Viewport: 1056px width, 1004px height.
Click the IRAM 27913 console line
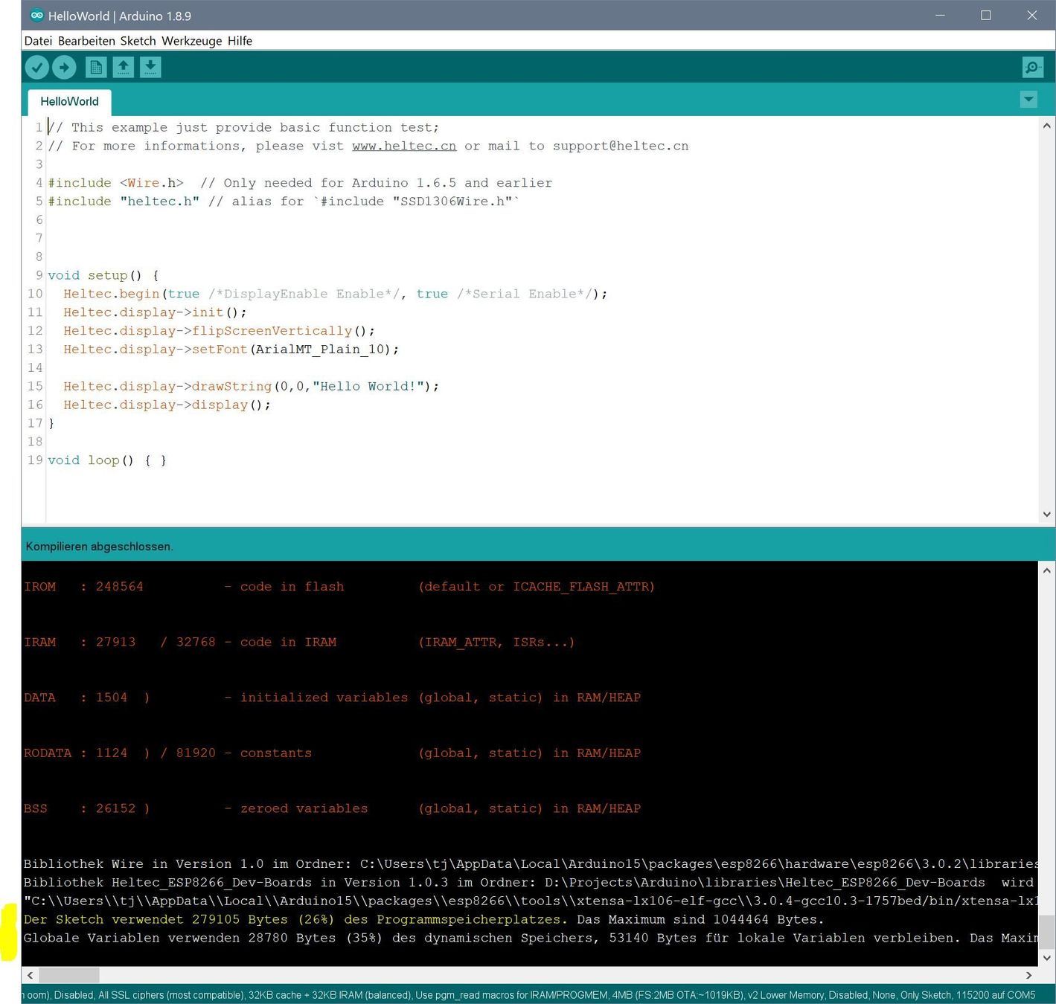[299, 643]
